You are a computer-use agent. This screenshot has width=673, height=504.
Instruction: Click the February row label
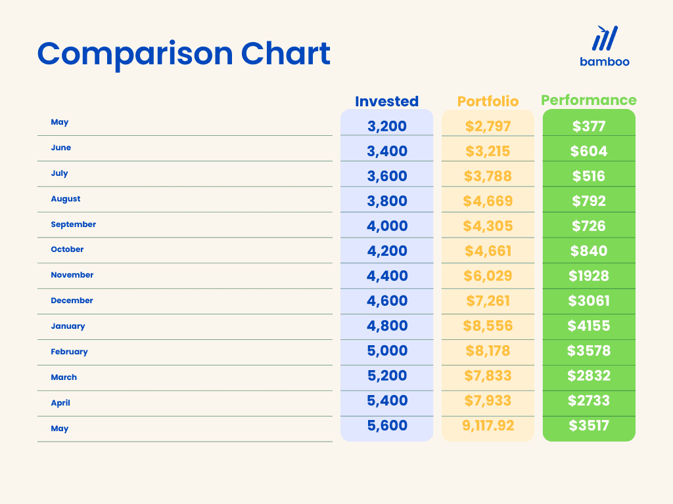(x=69, y=352)
